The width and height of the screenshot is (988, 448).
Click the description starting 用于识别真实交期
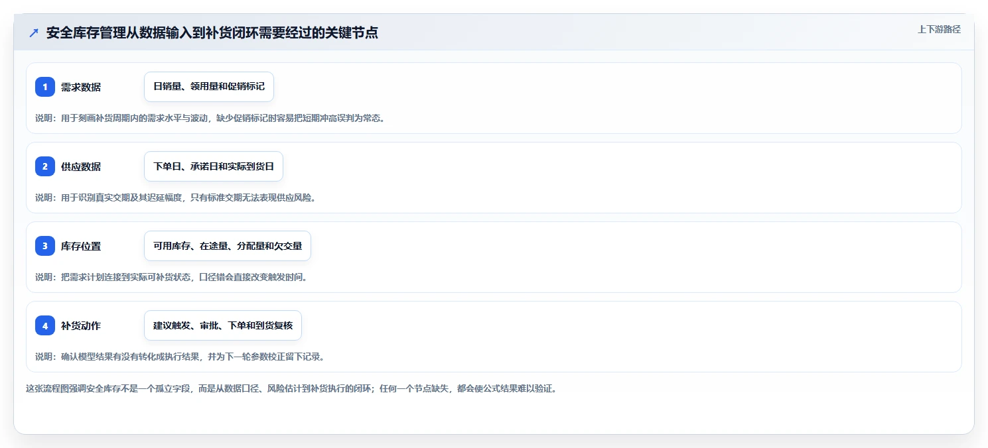click(175, 197)
